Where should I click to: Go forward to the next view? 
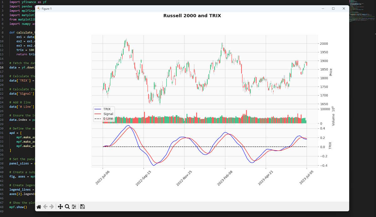tap(51, 206)
